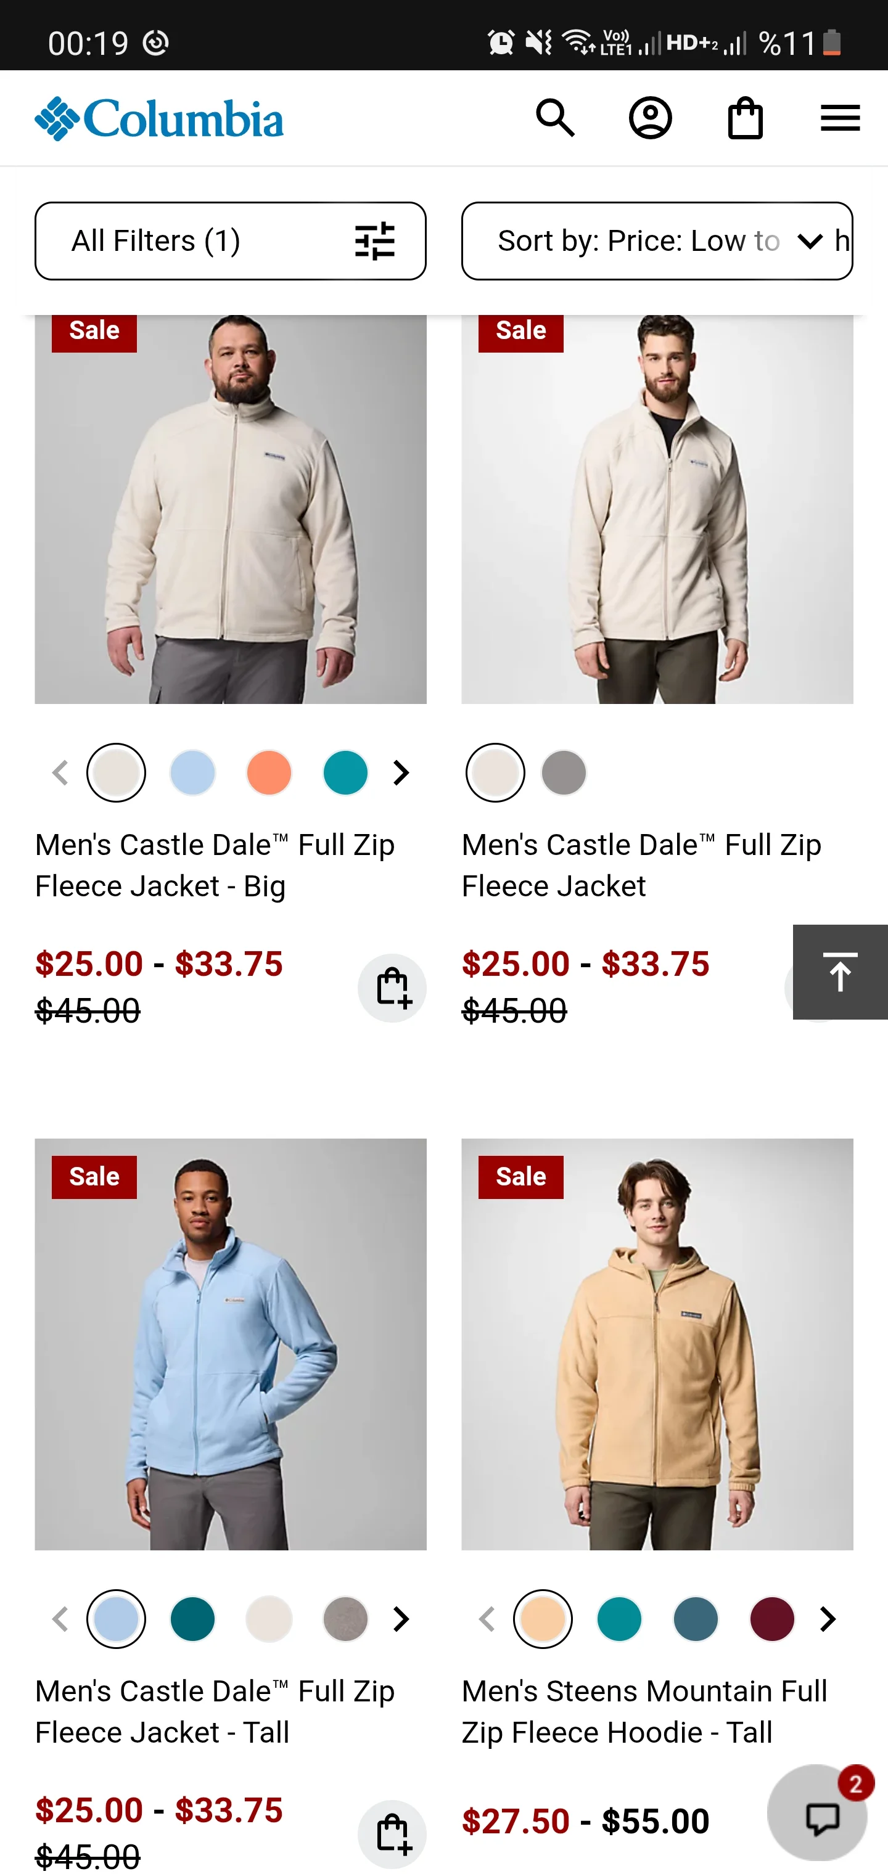Open the hamburger navigation menu
The image size is (888, 1874).
click(x=840, y=118)
